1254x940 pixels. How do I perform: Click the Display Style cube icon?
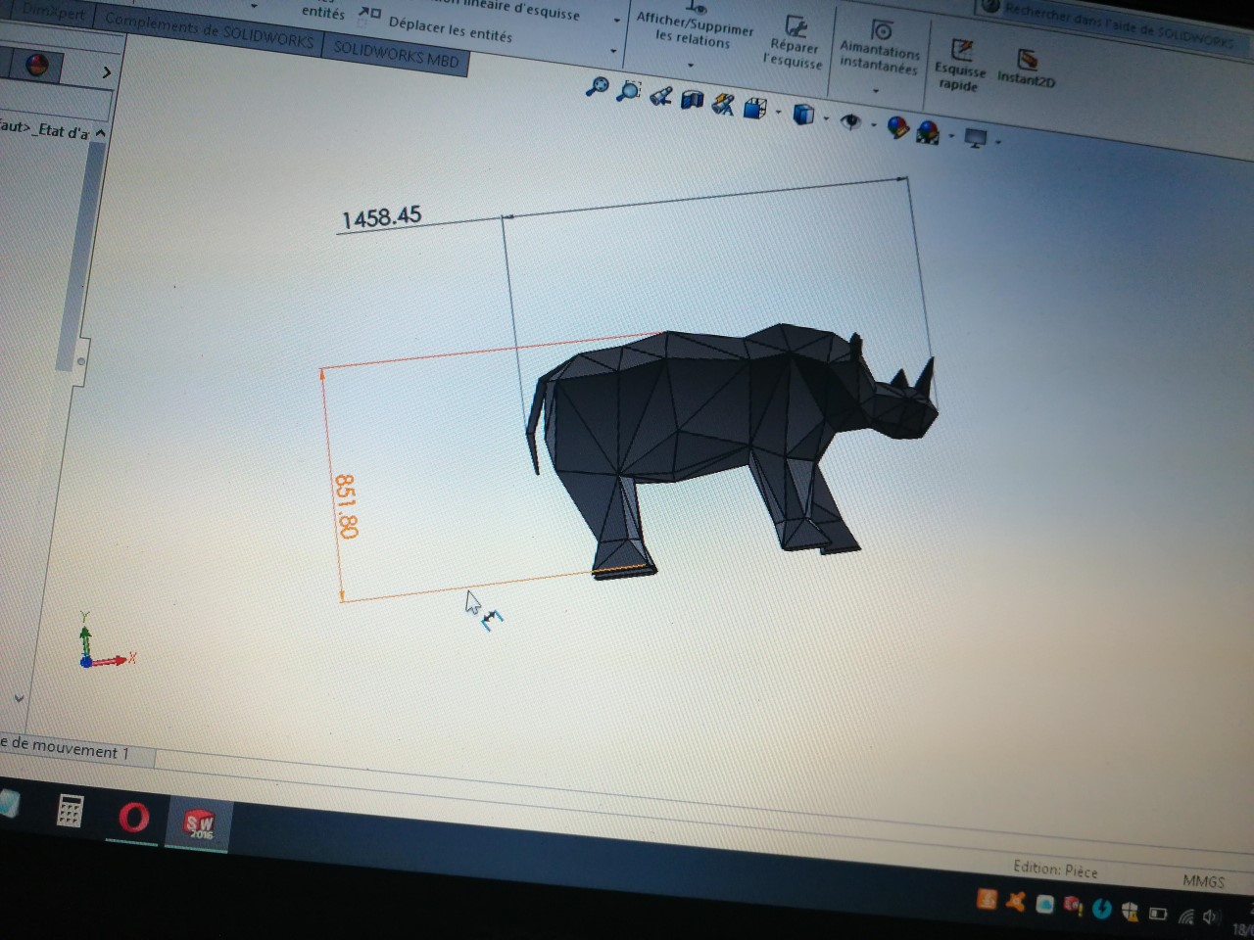pos(803,115)
